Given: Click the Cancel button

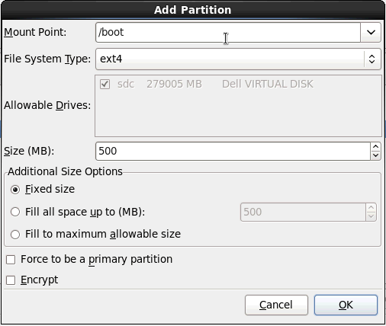Looking at the screenshot, I should (x=276, y=305).
